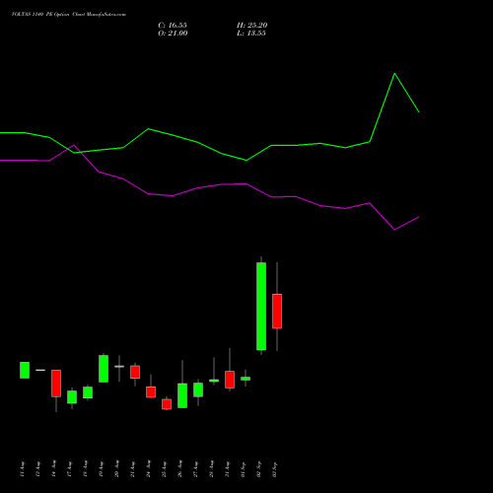Click the 20 Aug date label
Viewport: 493px width, 493px height.
click(117, 469)
